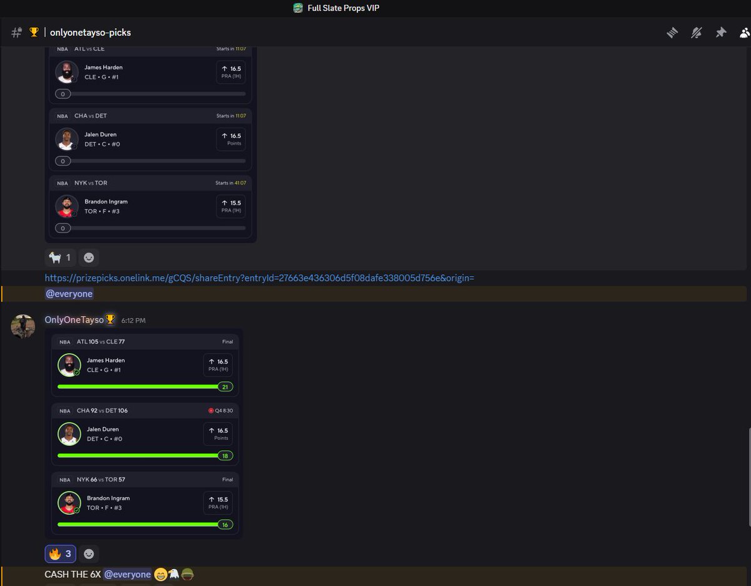Open the results image with final scores

[x=143, y=434]
